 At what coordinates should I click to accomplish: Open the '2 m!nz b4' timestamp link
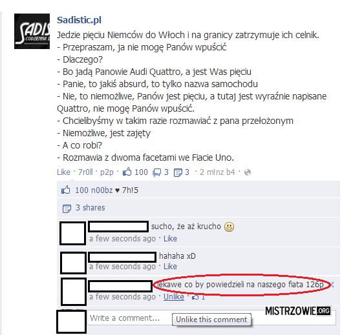tap(217, 172)
